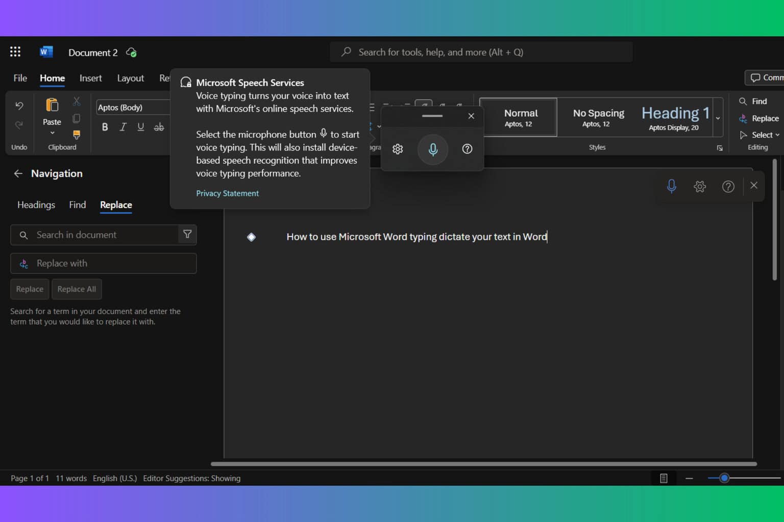784x522 pixels.
Task: Apply the Normal style
Action: (518, 117)
